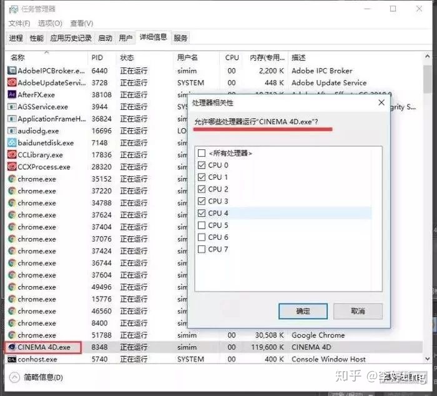Click the process list scrollbar thumb
The height and width of the screenshot is (396, 437).
click(x=427, y=79)
